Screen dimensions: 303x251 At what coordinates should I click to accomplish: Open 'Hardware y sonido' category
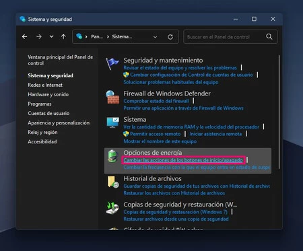click(x=48, y=94)
